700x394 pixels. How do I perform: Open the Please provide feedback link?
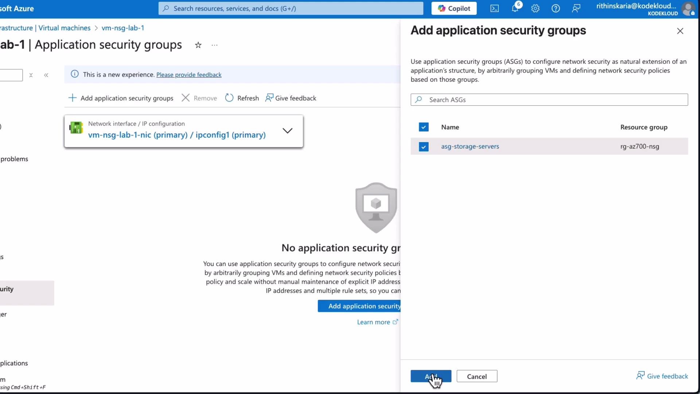189,74
